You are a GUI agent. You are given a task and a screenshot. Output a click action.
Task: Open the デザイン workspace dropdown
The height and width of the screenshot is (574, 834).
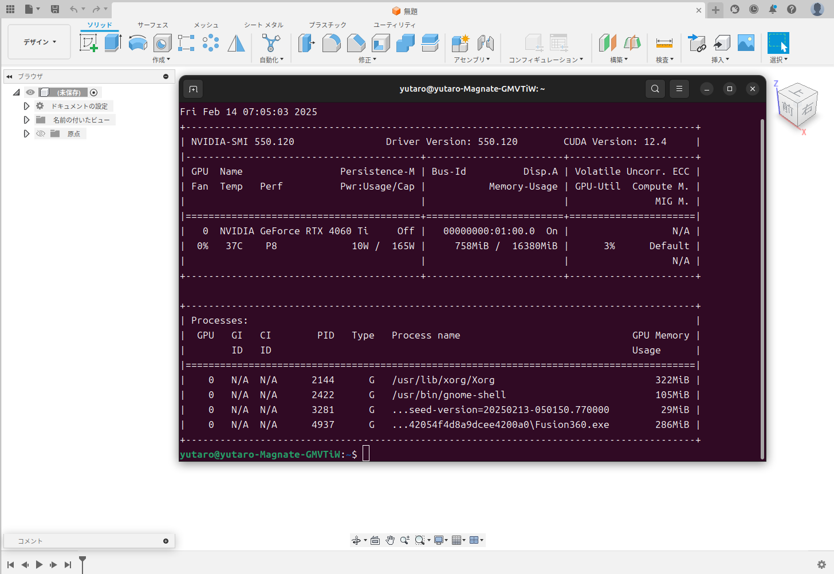[40, 42]
